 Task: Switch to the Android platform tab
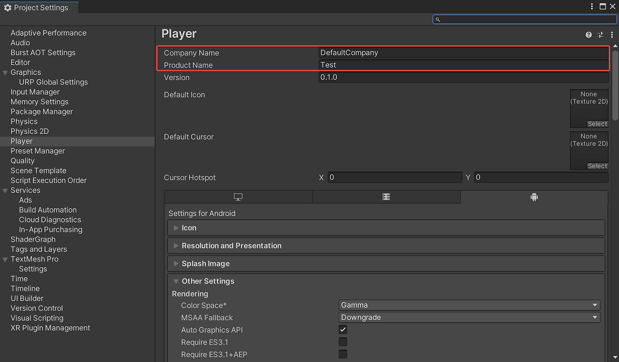tap(534, 197)
